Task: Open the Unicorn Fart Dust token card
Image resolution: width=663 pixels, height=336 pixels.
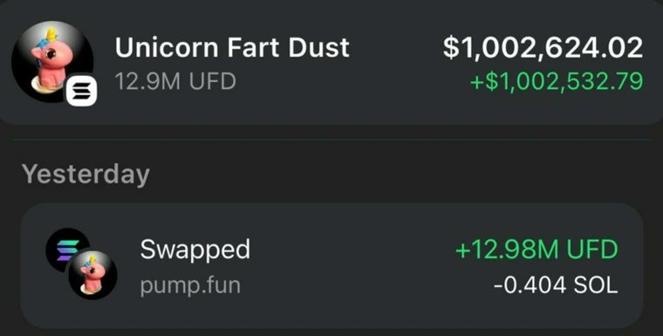Action: (331, 64)
